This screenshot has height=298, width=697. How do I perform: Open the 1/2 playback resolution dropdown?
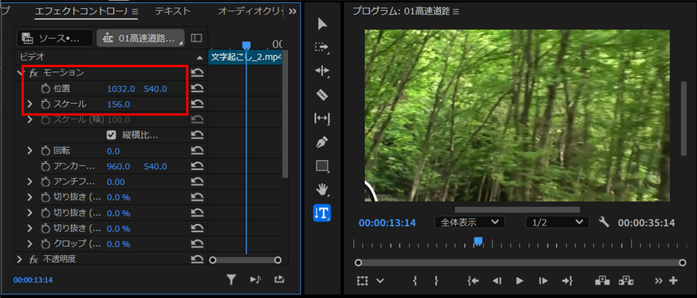pyautogui.click(x=557, y=222)
